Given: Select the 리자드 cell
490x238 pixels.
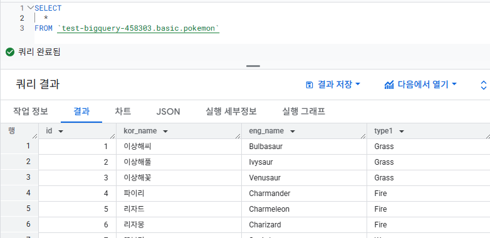Looking at the screenshot, I should click(x=179, y=209).
